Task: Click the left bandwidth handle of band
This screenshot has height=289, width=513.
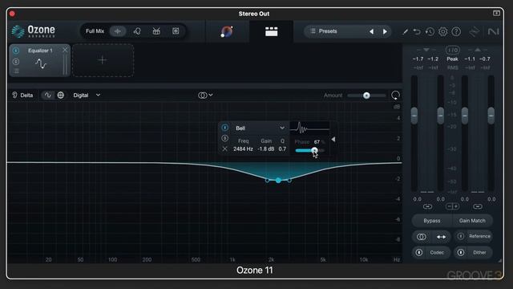Action: (x=267, y=180)
